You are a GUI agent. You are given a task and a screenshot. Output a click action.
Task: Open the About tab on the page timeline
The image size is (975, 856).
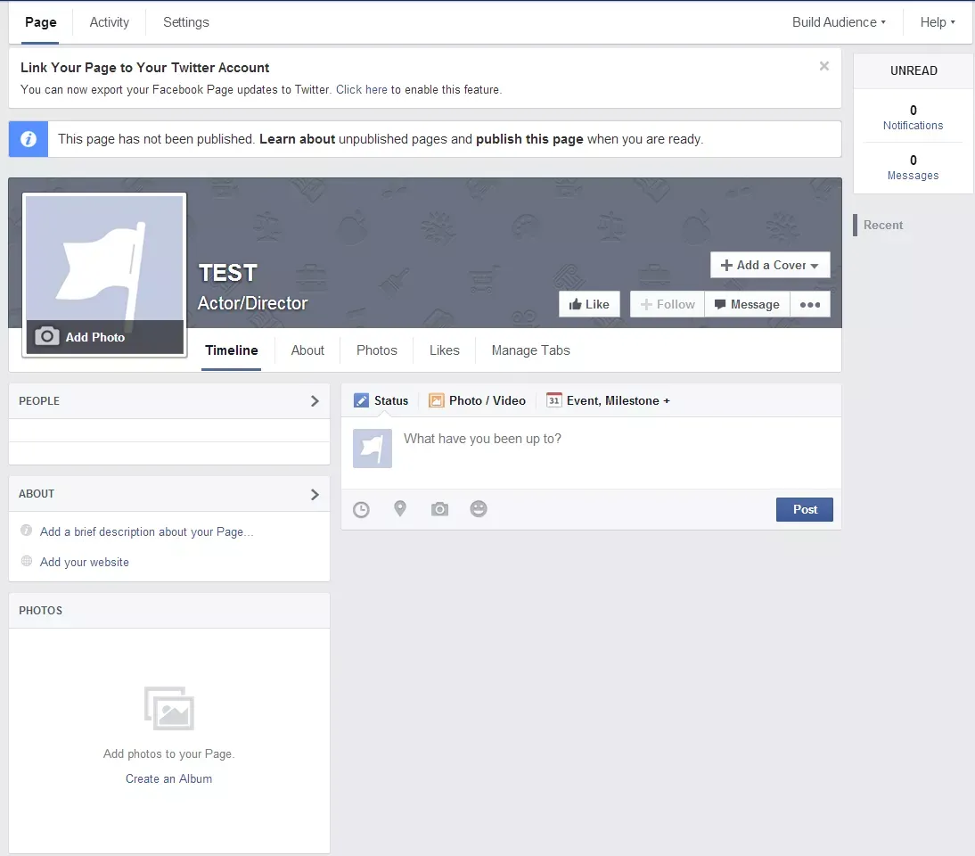(x=307, y=350)
